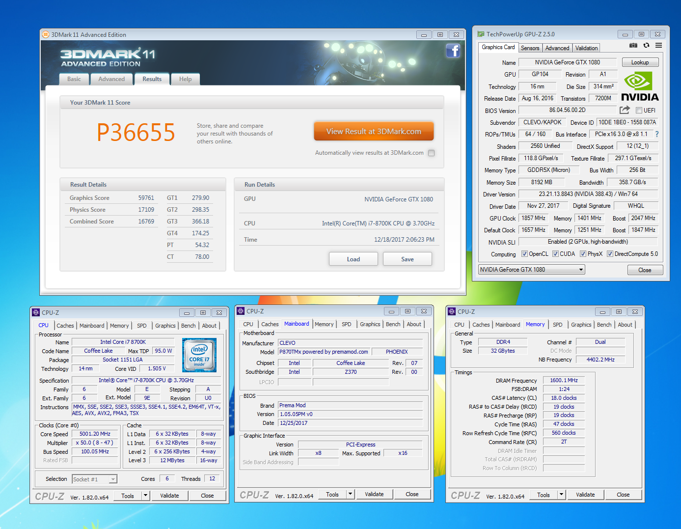This screenshot has height=529, width=681.
Task: Open Tools dropdown arrow in Mainboard CPU-Z
Action: (x=350, y=494)
